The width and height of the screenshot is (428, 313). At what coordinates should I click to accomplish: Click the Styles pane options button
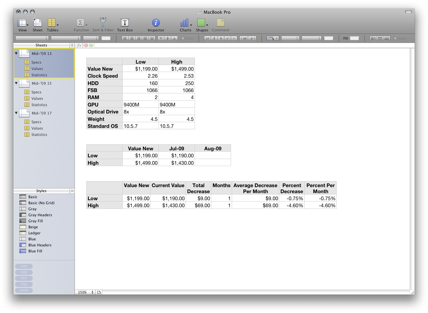click(x=72, y=191)
